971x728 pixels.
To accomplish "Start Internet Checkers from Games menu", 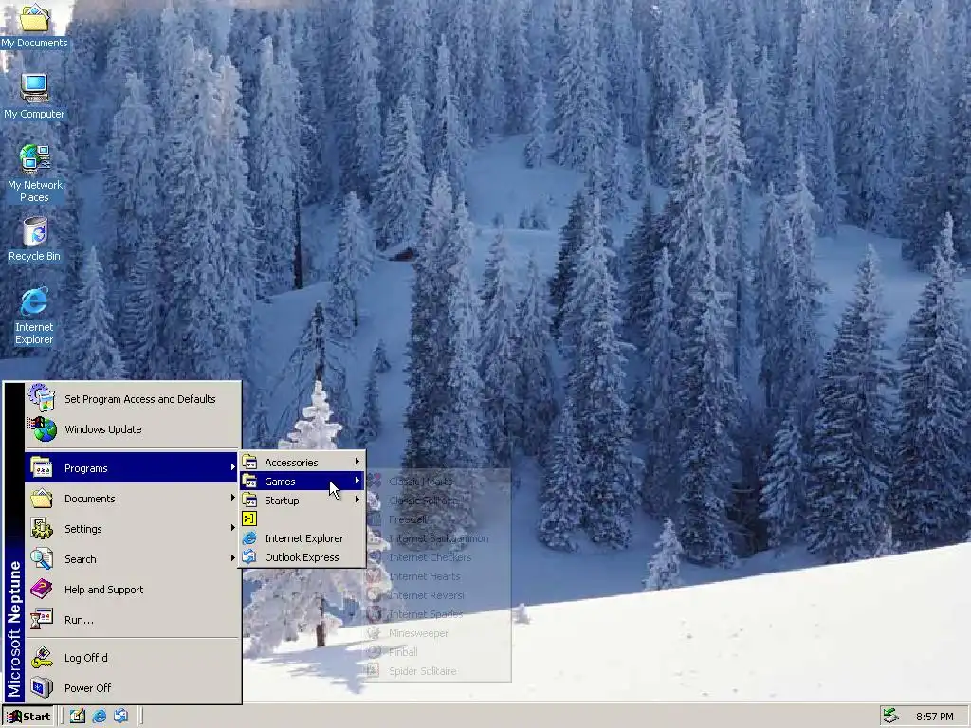I will (x=438, y=557).
